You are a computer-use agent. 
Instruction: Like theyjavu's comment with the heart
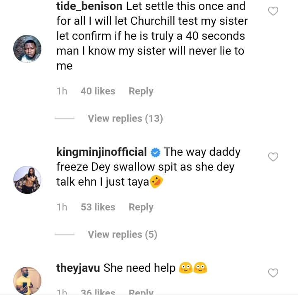pyautogui.click(x=273, y=273)
